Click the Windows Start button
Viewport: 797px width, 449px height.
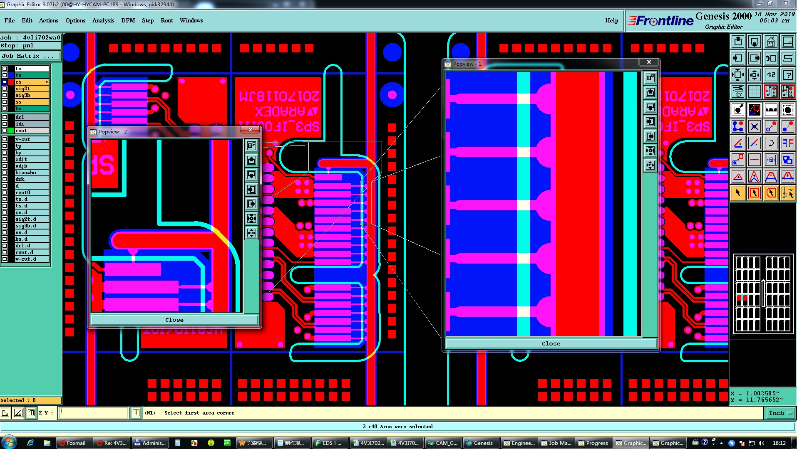tap(9, 442)
